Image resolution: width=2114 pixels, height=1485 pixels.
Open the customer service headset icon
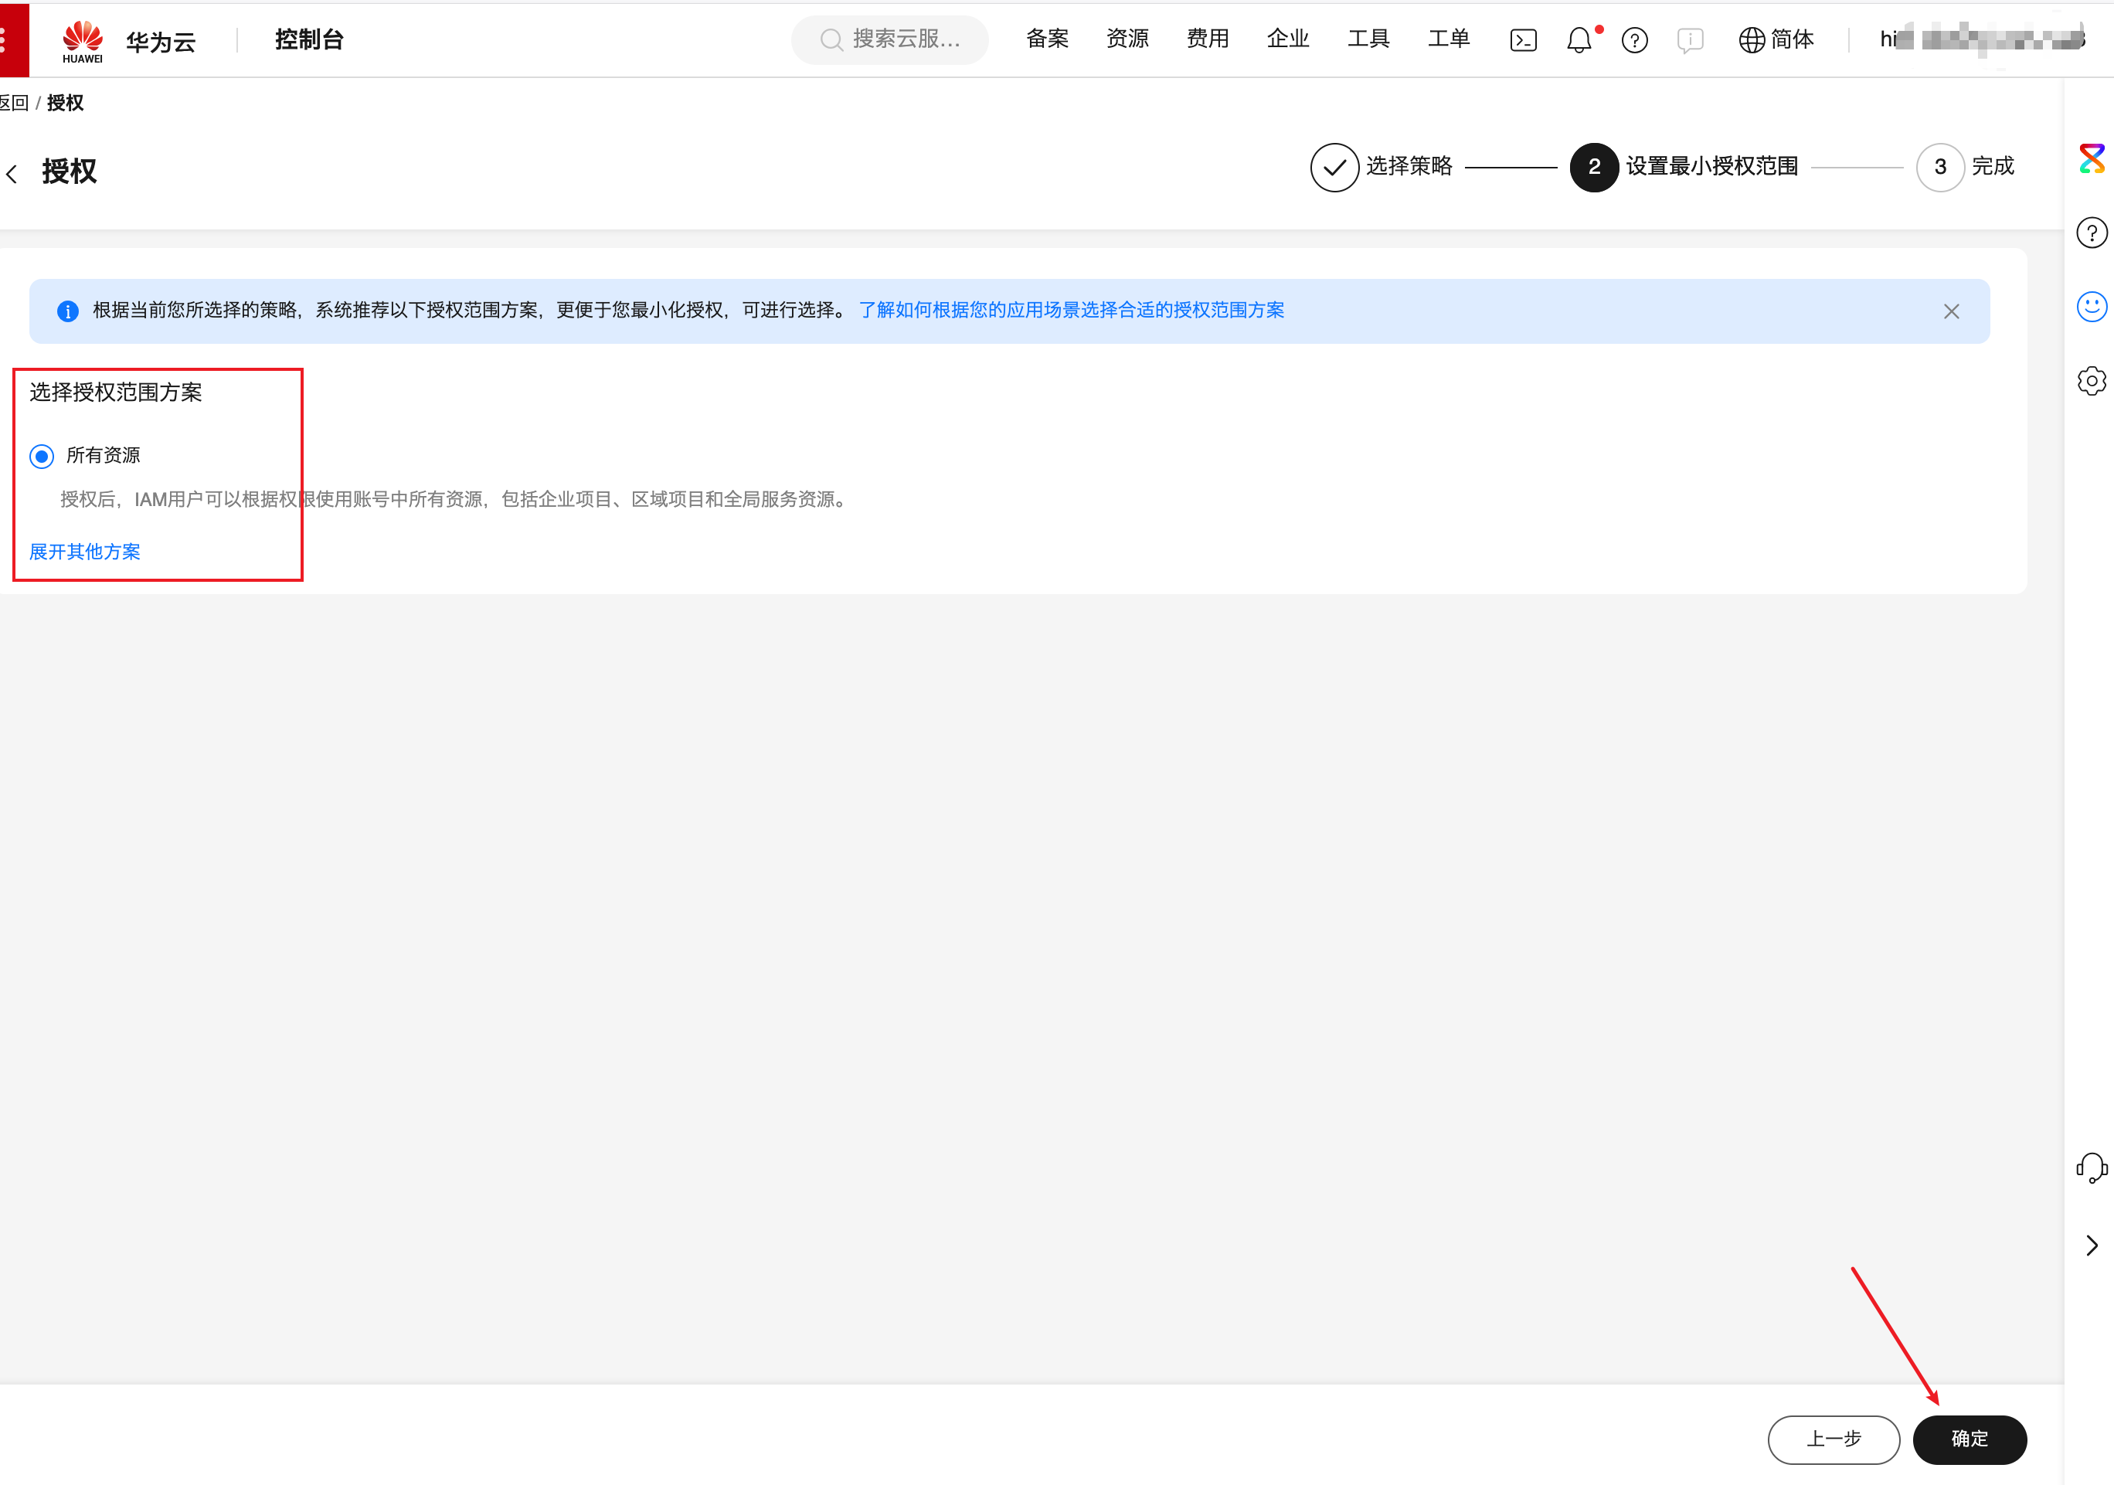pyautogui.click(x=2091, y=1167)
